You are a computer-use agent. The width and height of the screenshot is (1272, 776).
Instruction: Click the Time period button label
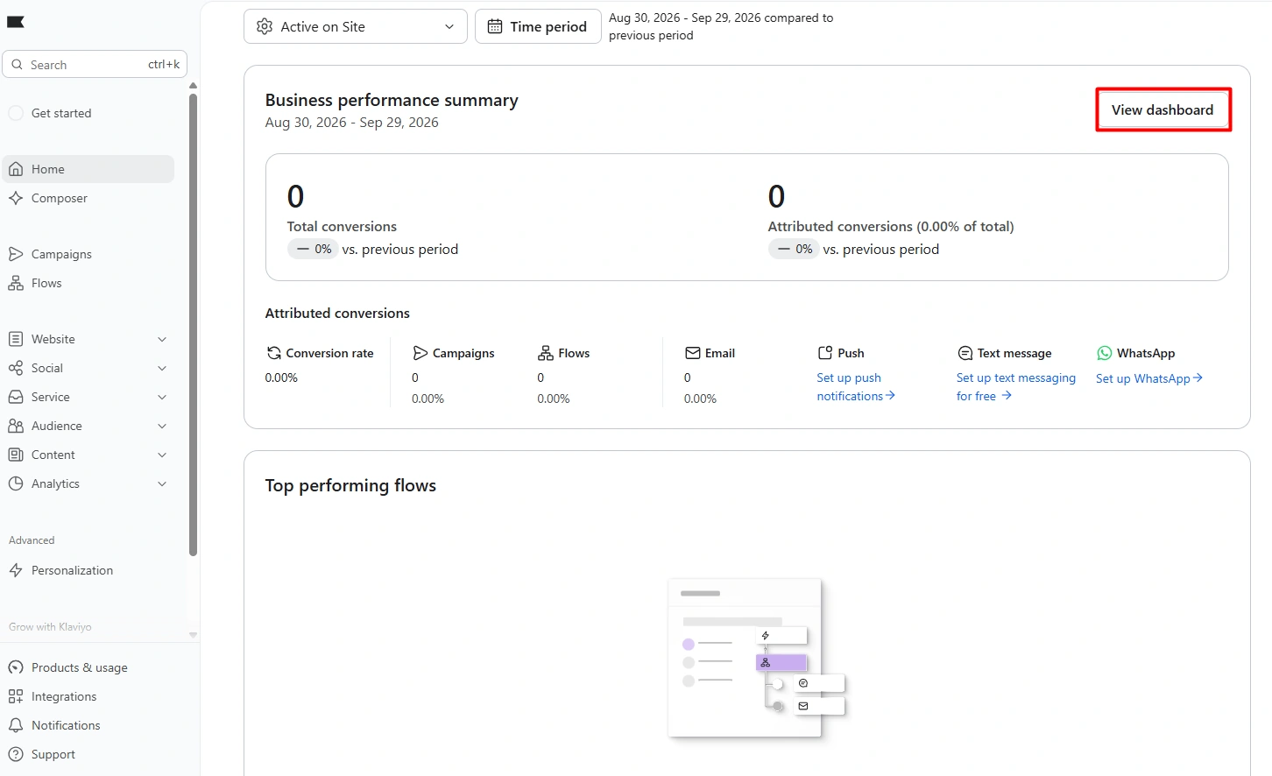point(548,26)
